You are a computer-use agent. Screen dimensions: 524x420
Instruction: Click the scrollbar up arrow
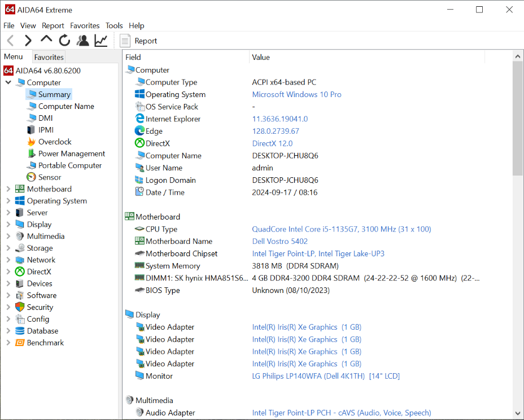(x=518, y=56)
